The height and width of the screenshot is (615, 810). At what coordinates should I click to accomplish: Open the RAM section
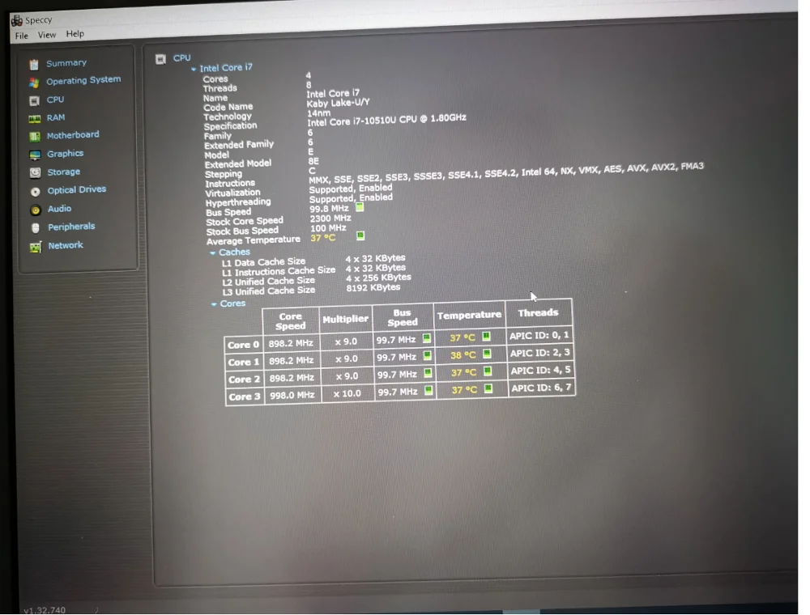pyautogui.click(x=56, y=118)
